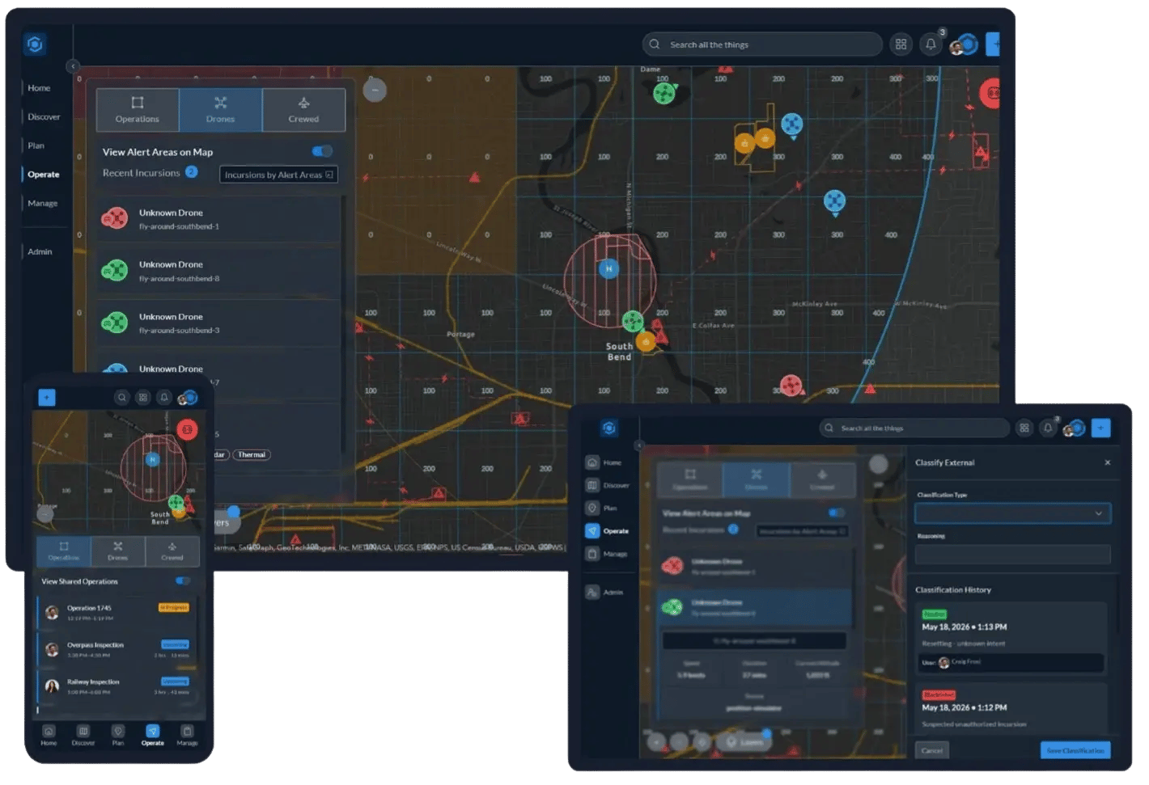The image size is (1149, 785).
Task: Open Plan in desktop sidebar
Action: tap(36, 146)
